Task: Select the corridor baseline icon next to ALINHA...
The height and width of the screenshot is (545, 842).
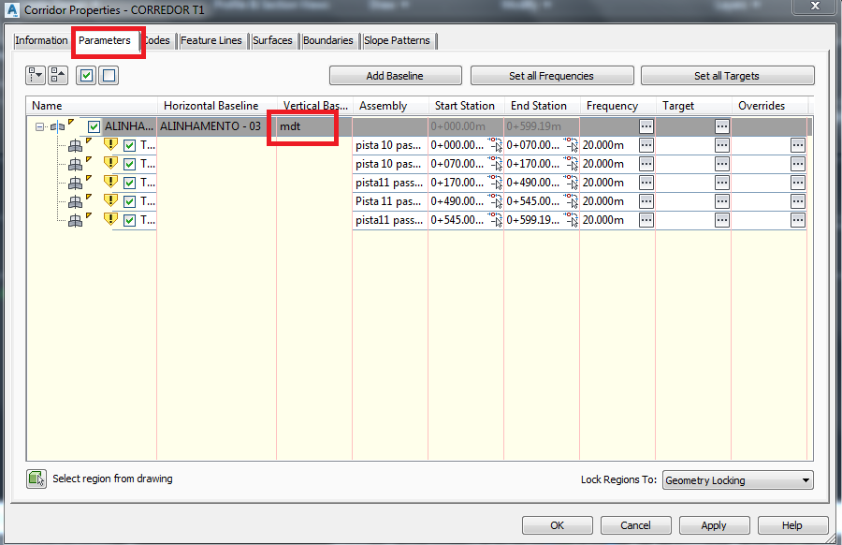Action: [x=57, y=125]
